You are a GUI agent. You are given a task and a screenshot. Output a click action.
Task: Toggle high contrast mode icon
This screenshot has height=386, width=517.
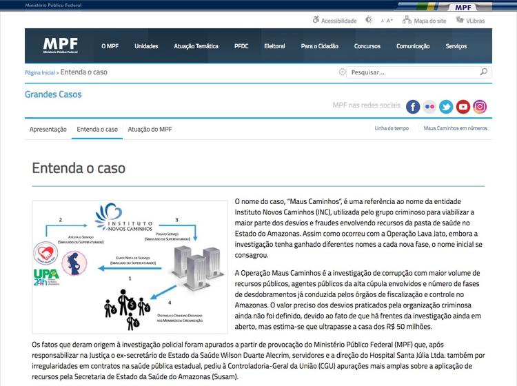[x=370, y=21]
